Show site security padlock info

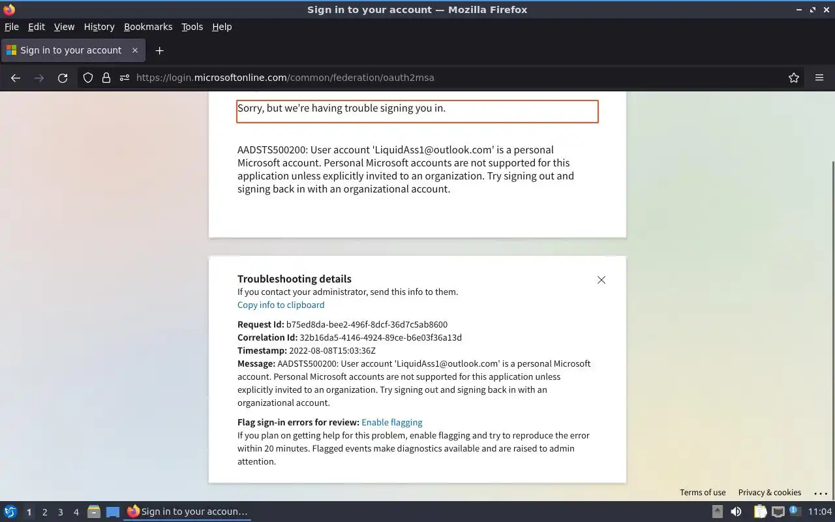pos(106,78)
